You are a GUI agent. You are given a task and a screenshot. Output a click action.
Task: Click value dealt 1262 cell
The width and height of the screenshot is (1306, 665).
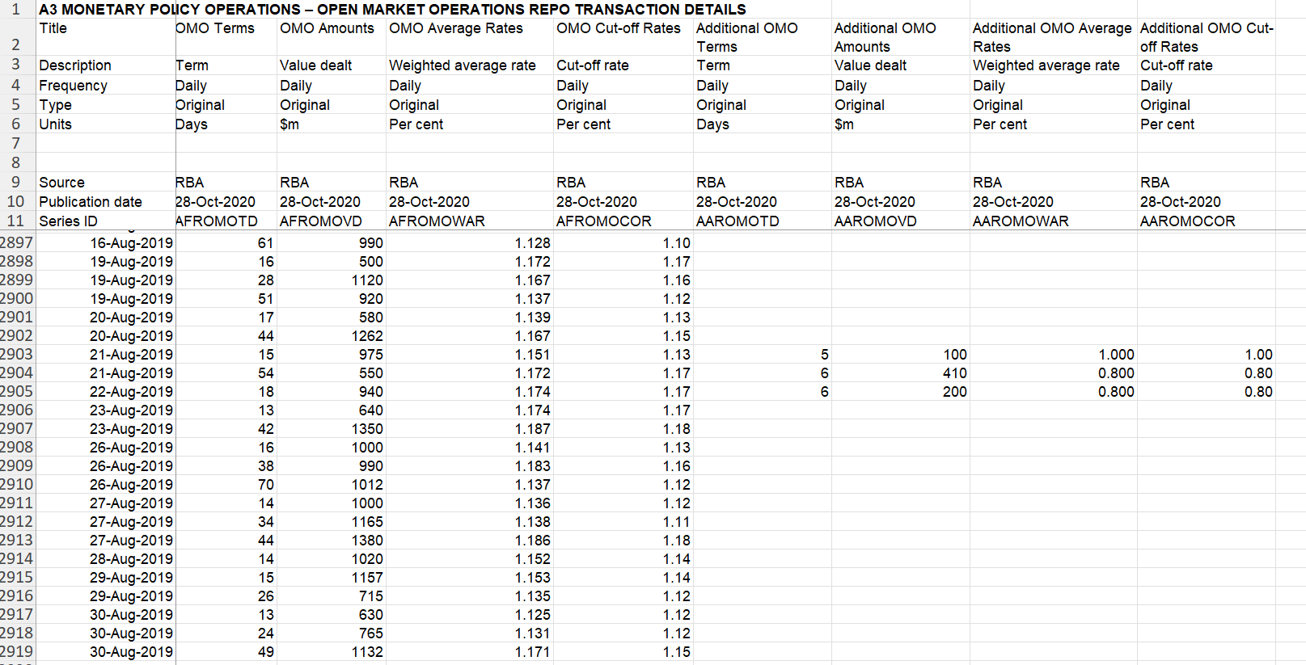332,335
